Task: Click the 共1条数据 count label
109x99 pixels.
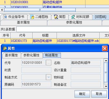Action: point(8,29)
